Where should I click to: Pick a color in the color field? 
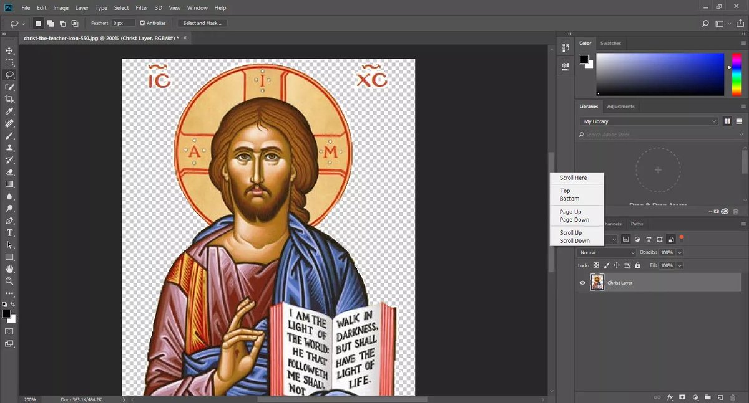[x=660, y=74]
